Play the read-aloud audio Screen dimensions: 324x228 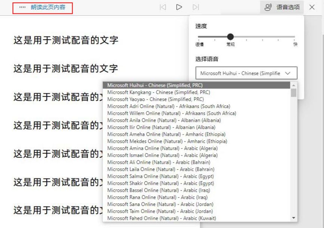click(179, 7)
